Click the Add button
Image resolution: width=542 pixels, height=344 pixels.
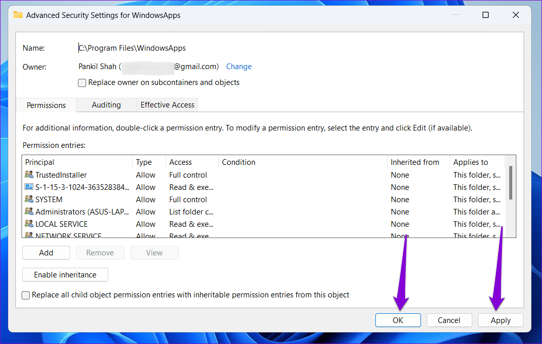point(46,252)
